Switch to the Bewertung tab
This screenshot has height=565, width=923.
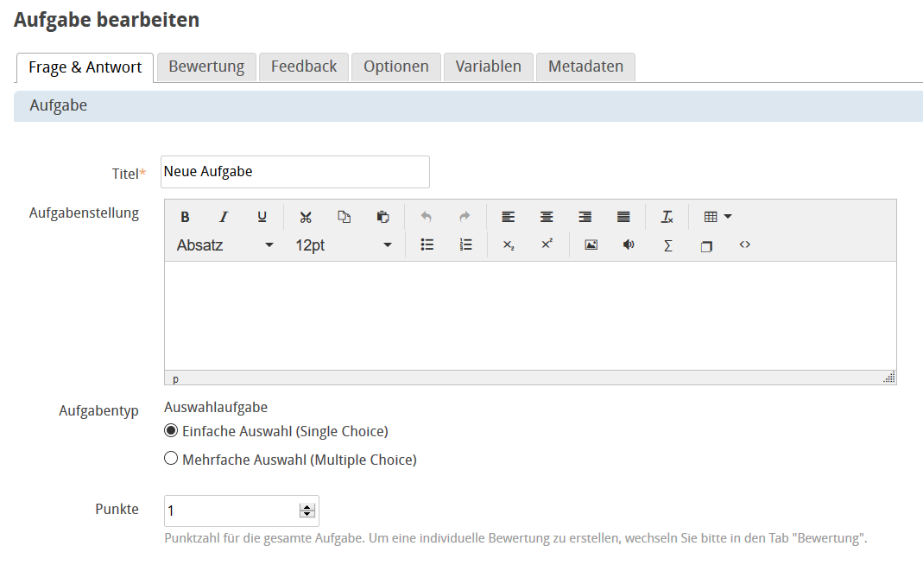(206, 66)
